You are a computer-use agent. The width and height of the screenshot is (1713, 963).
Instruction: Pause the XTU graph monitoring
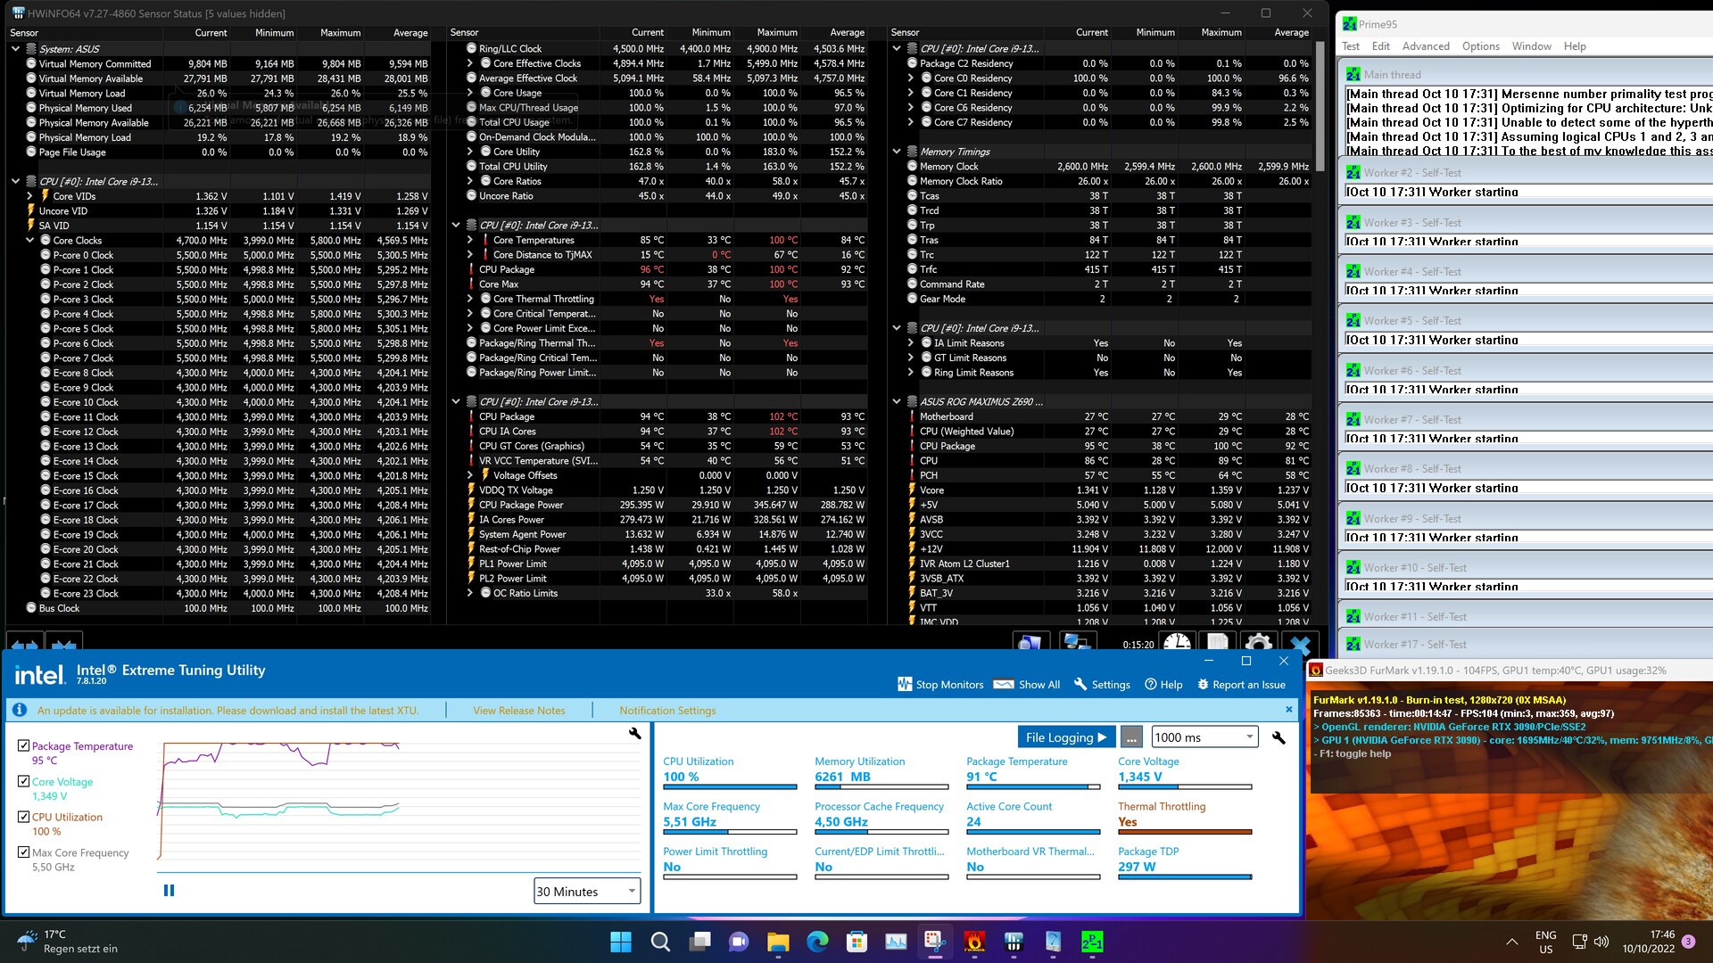pyautogui.click(x=169, y=891)
